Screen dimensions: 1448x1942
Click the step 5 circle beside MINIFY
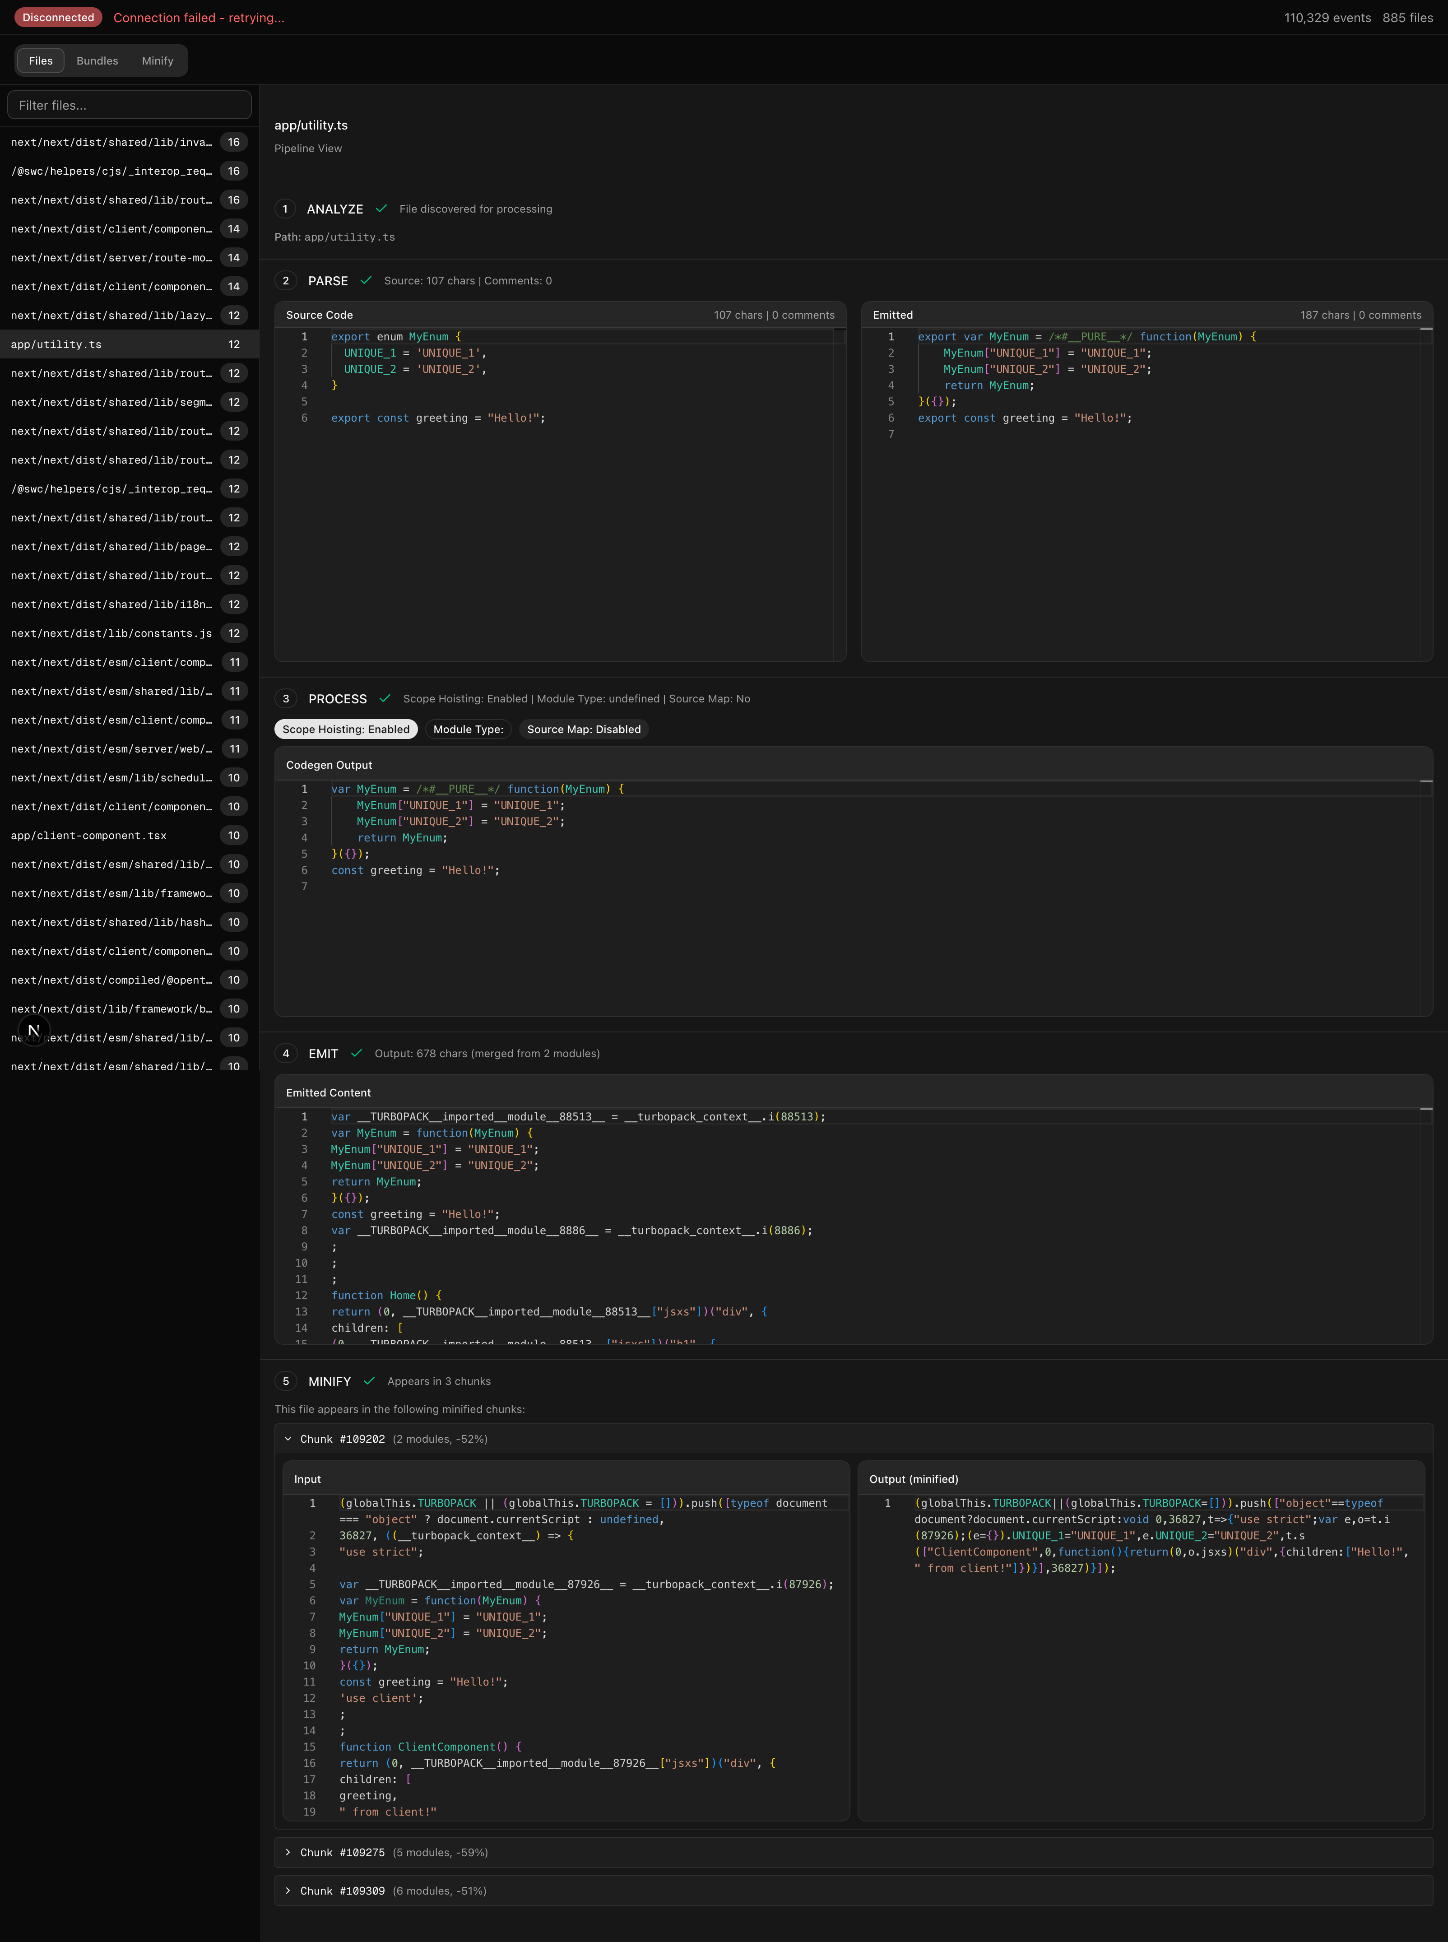click(x=286, y=1381)
